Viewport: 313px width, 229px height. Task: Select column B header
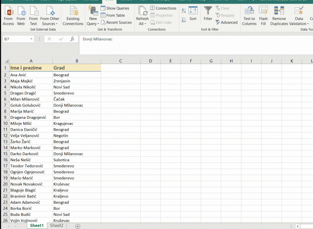[x=77, y=61]
